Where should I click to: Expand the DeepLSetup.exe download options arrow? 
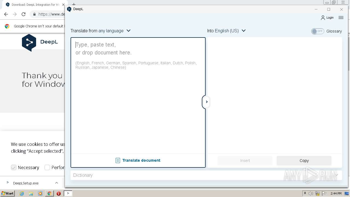click(57, 183)
